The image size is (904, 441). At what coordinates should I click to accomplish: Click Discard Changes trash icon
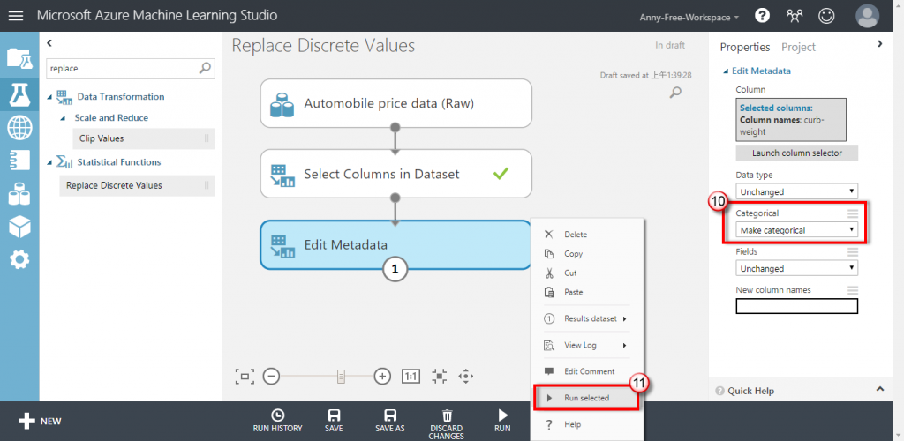[x=447, y=423]
